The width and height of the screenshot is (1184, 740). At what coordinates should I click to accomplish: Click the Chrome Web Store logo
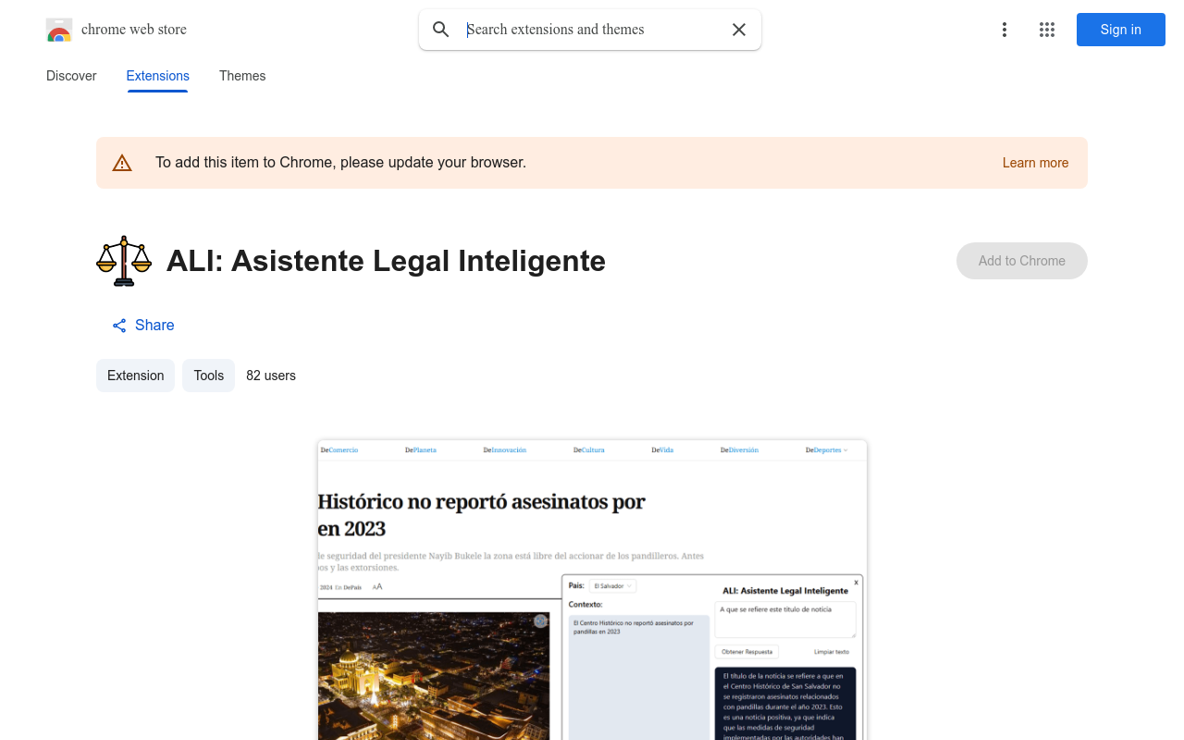pyautogui.click(x=59, y=30)
